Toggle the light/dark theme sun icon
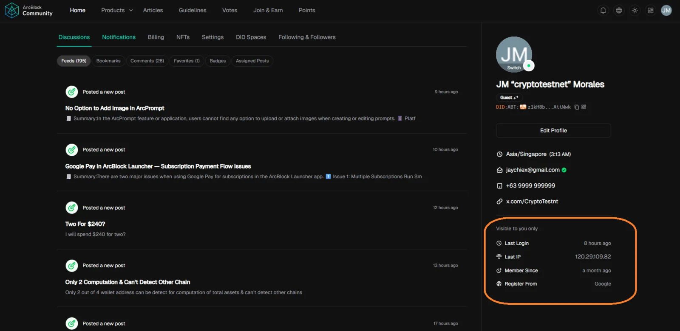This screenshot has height=331, width=680. (635, 10)
